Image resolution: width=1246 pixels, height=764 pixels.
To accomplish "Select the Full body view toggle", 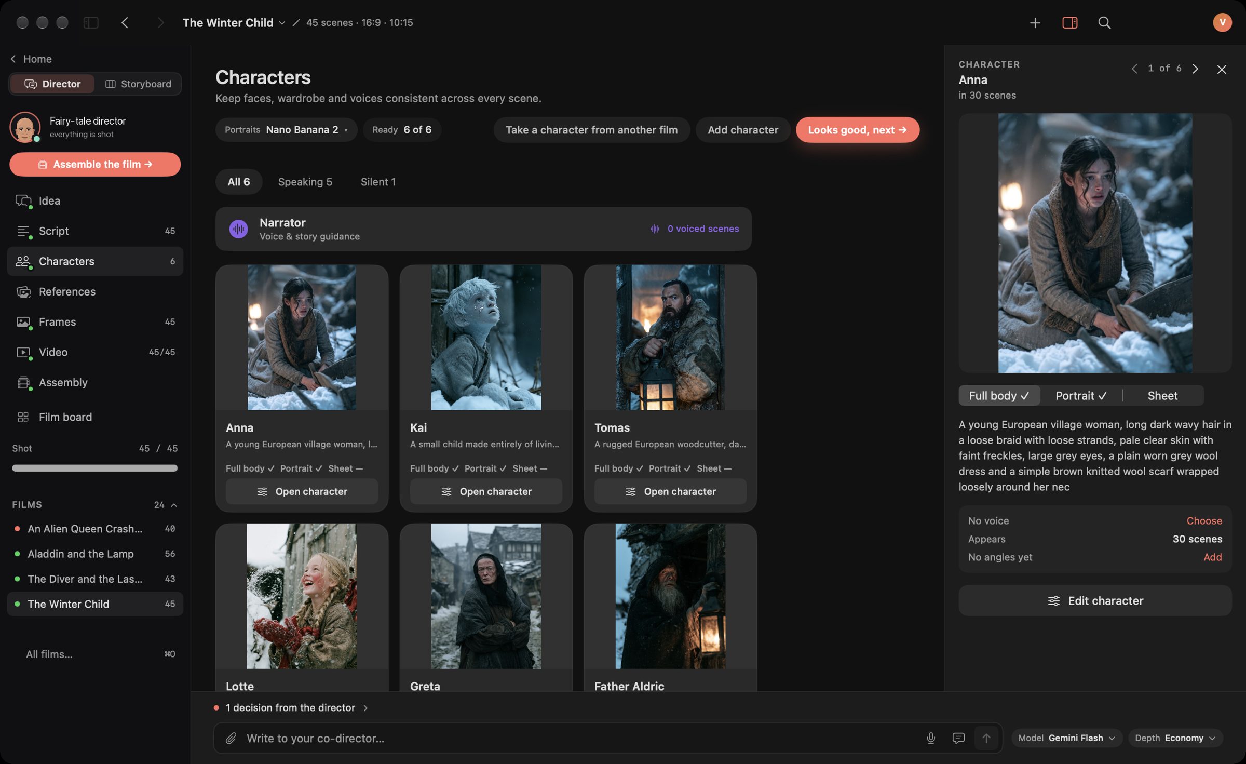I will 999,395.
